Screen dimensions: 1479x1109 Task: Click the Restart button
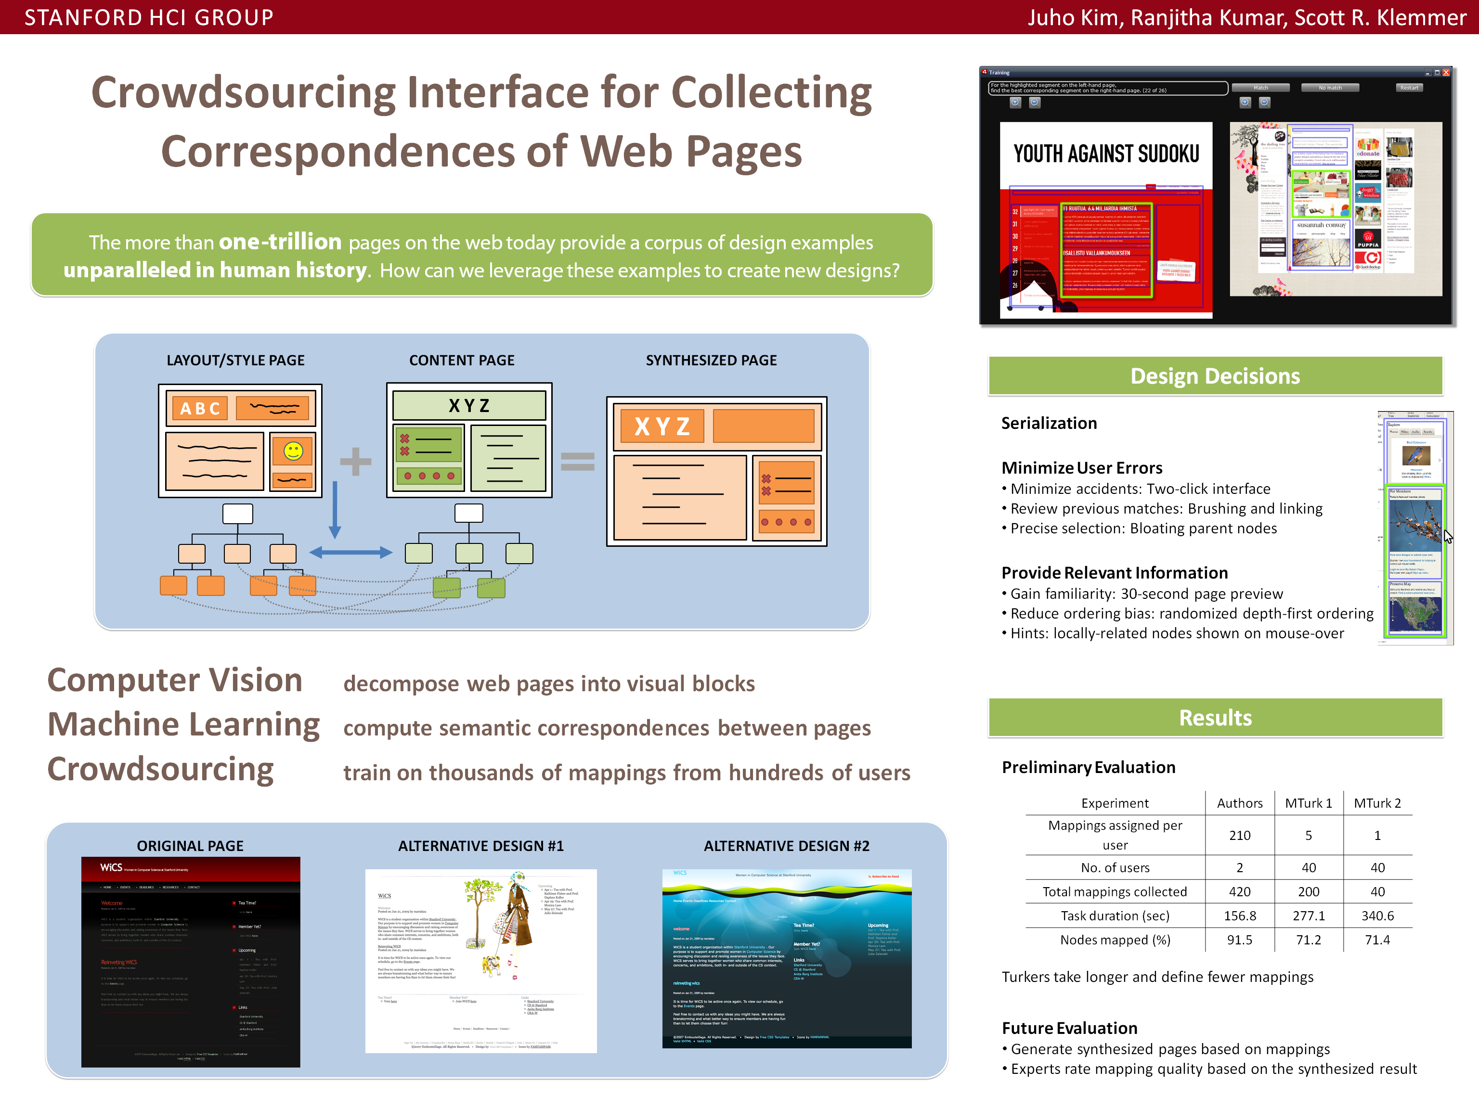click(1409, 88)
